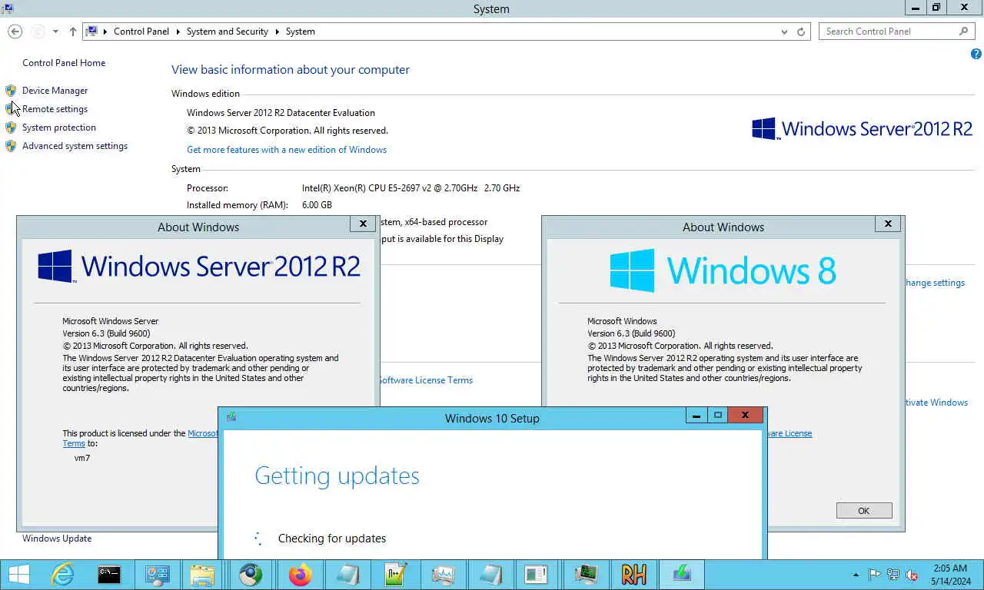Open File Explorer from taskbar
This screenshot has height=590, width=984.
[203, 575]
